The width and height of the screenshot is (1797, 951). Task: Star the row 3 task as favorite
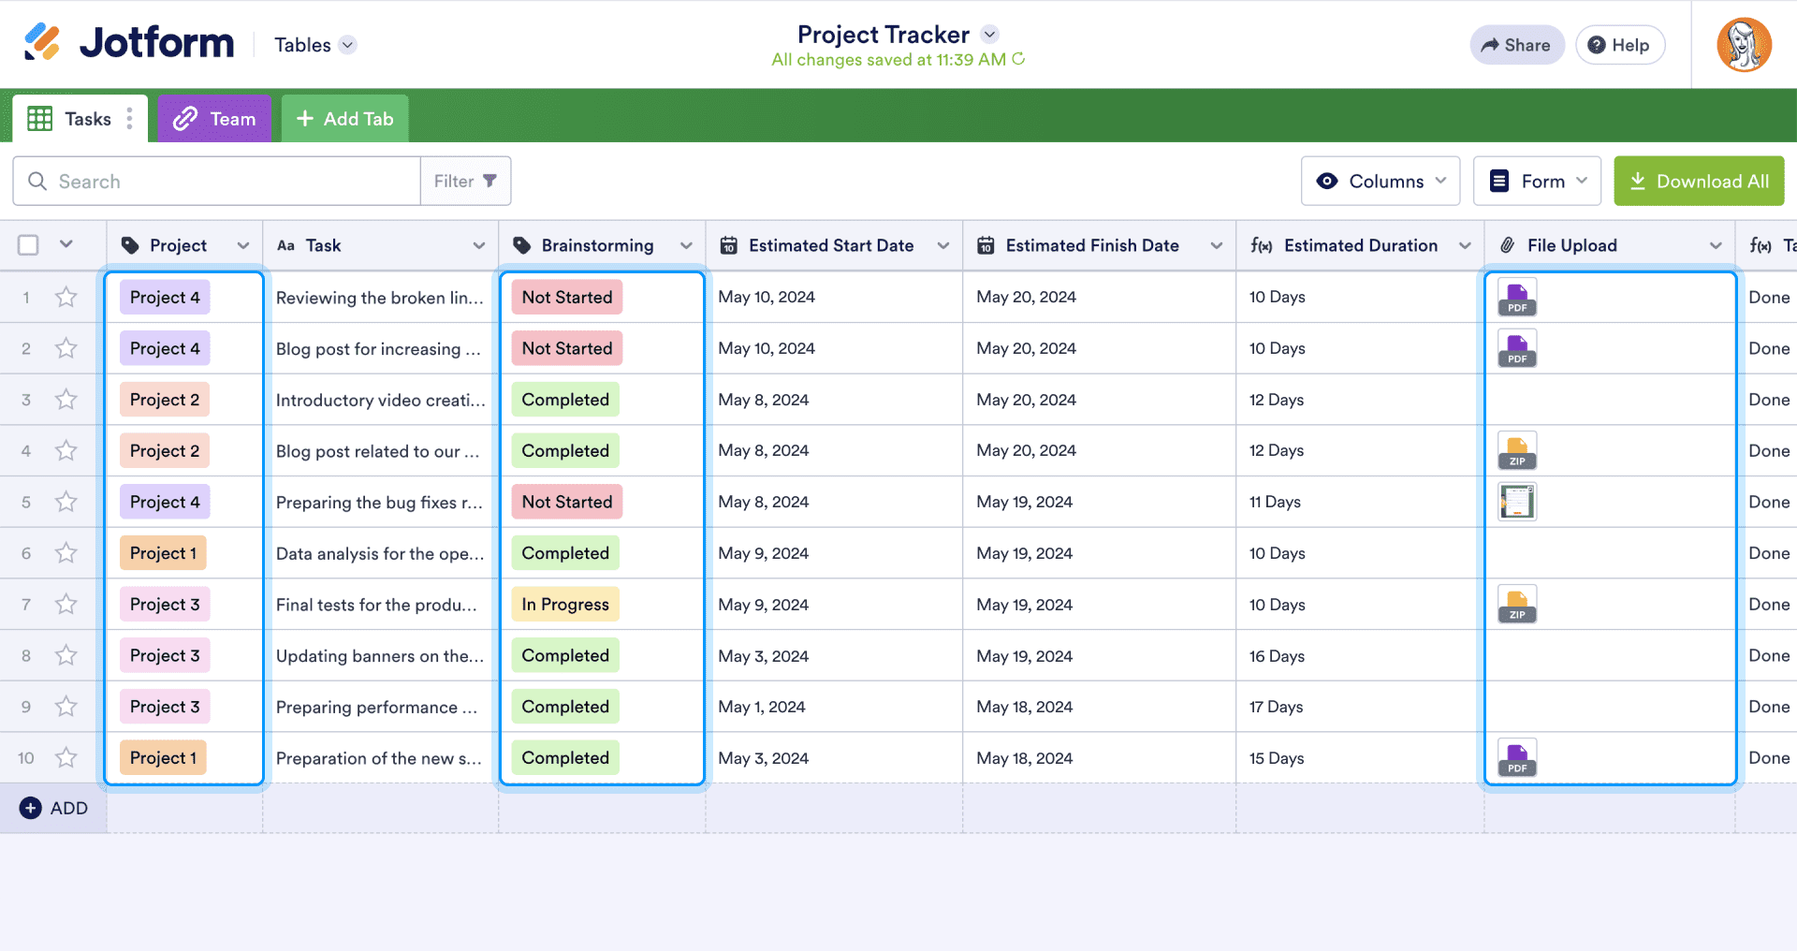66,399
